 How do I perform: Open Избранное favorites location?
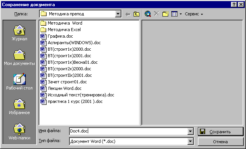click(19, 106)
